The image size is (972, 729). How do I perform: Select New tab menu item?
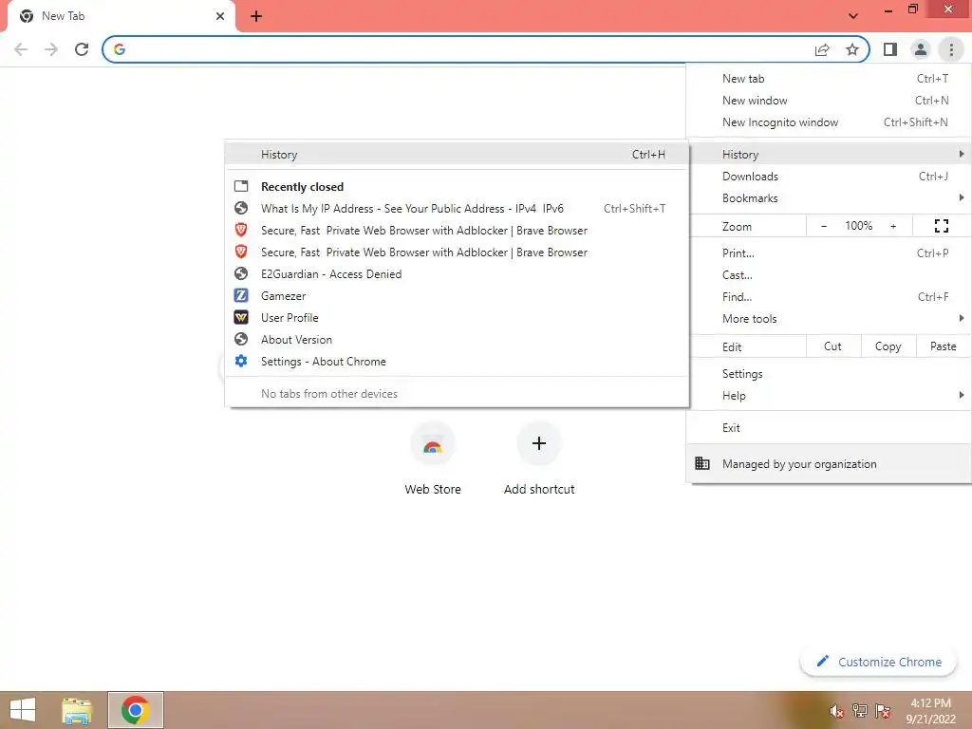829,79
